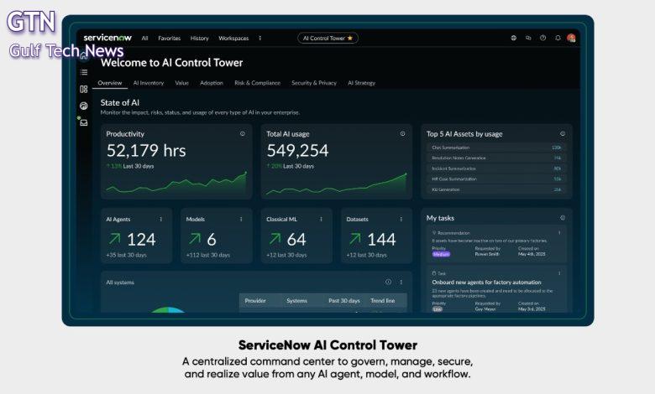Open the notifications bell
The image size is (655, 394).
(x=558, y=38)
